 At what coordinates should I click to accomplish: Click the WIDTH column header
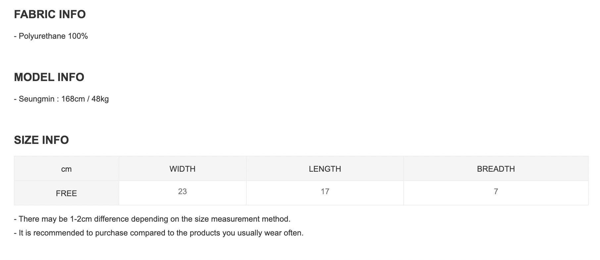[x=182, y=169]
